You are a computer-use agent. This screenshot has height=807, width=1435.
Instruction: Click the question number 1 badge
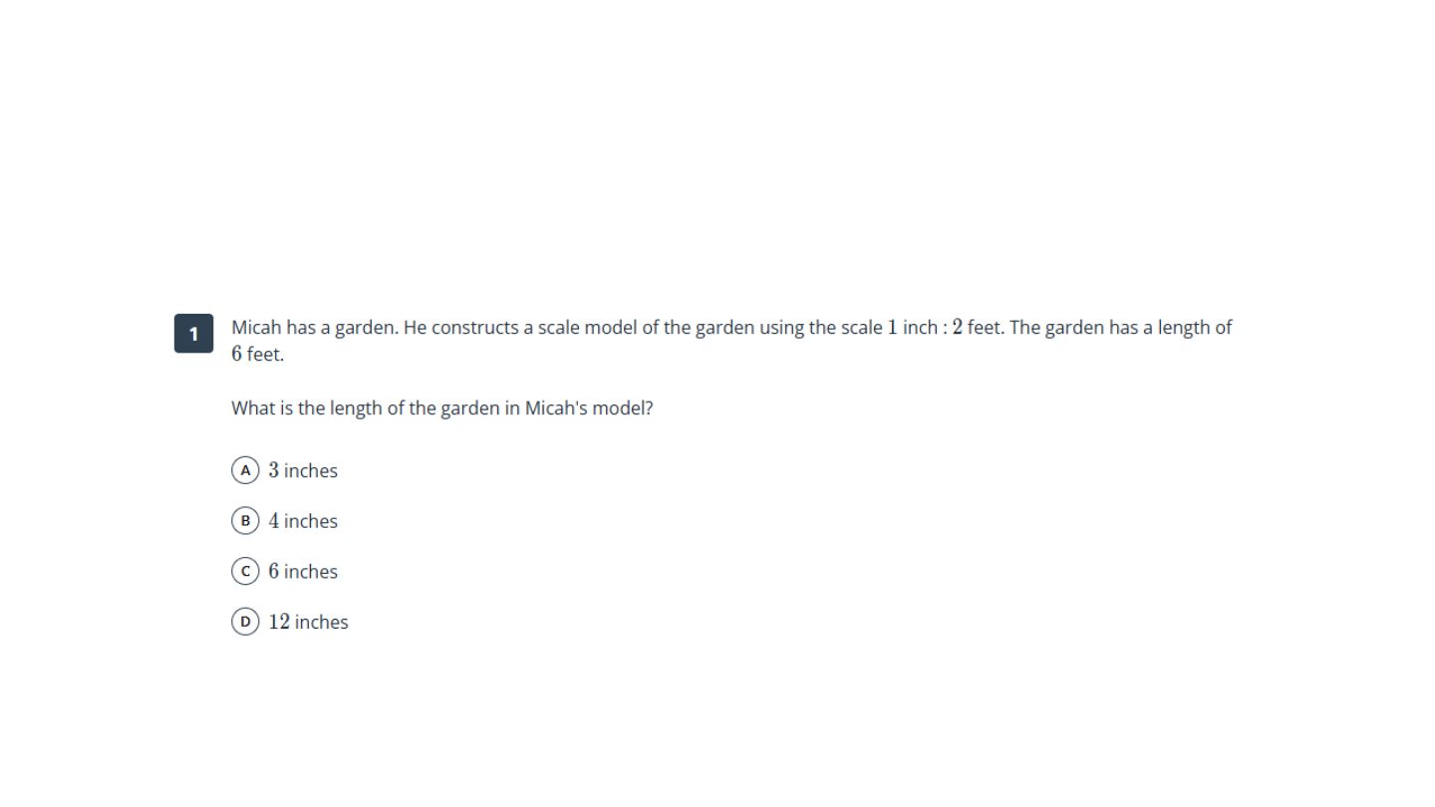point(193,334)
